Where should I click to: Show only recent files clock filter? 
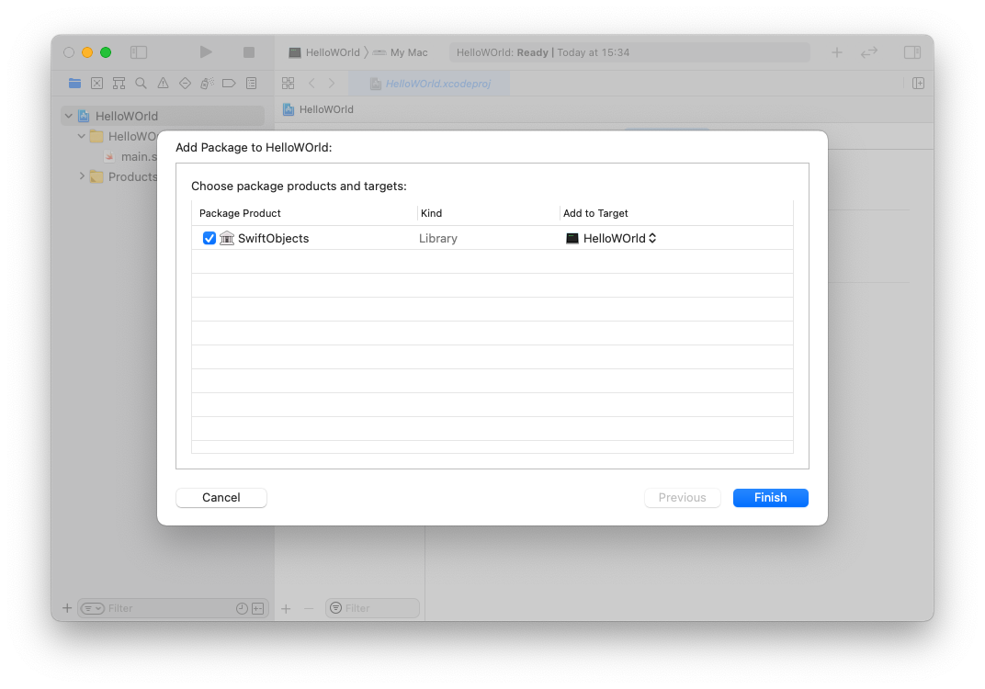point(242,608)
